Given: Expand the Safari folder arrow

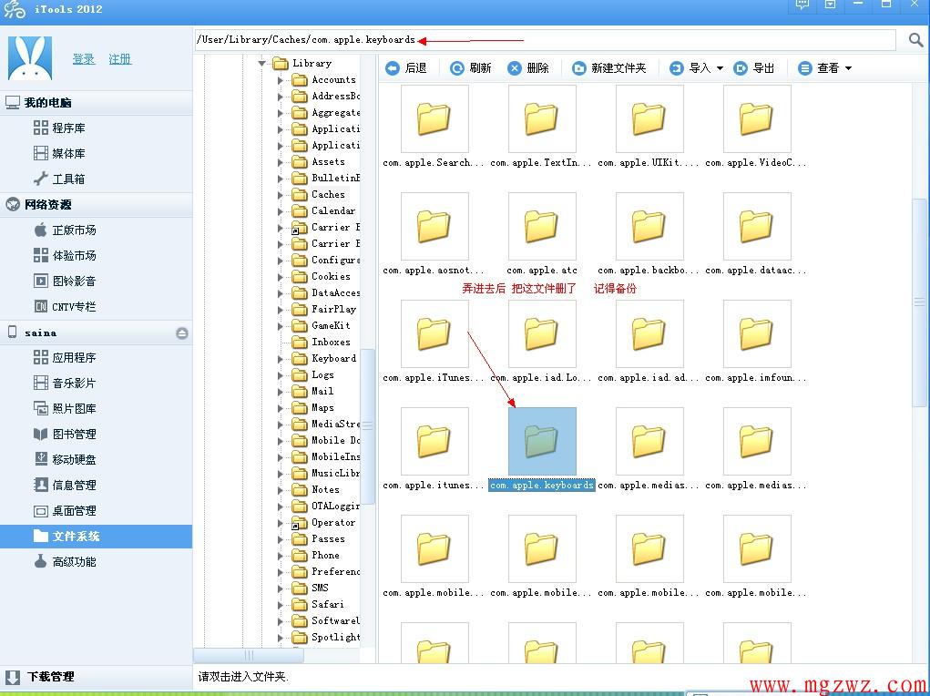Looking at the screenshot, I should point(281,605).
